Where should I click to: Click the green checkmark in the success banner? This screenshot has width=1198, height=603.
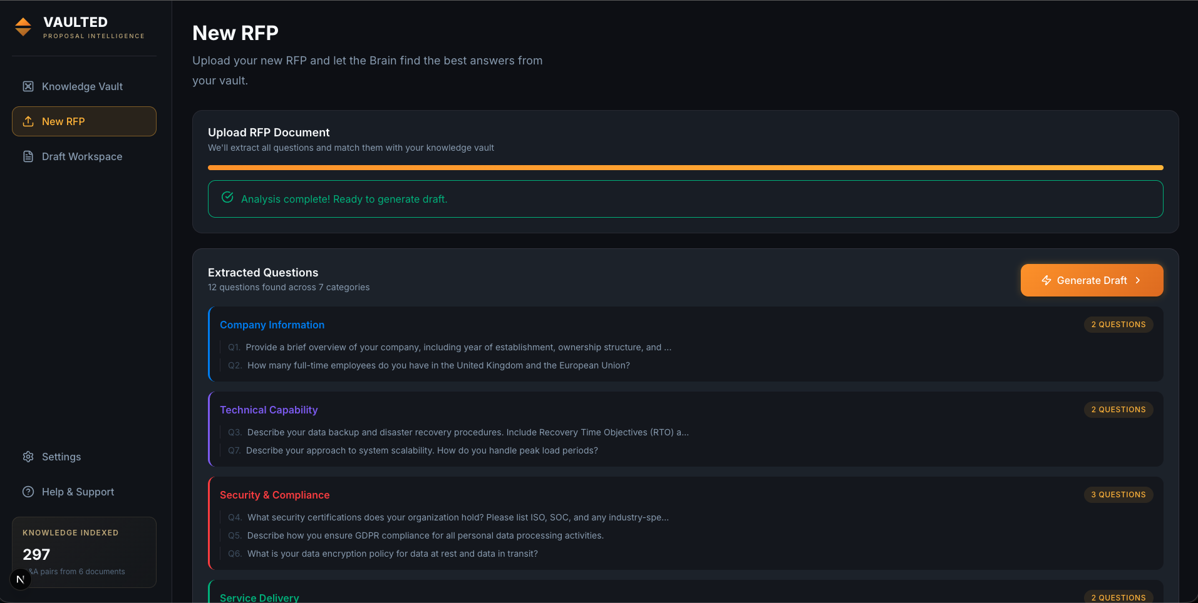[227, 198]
